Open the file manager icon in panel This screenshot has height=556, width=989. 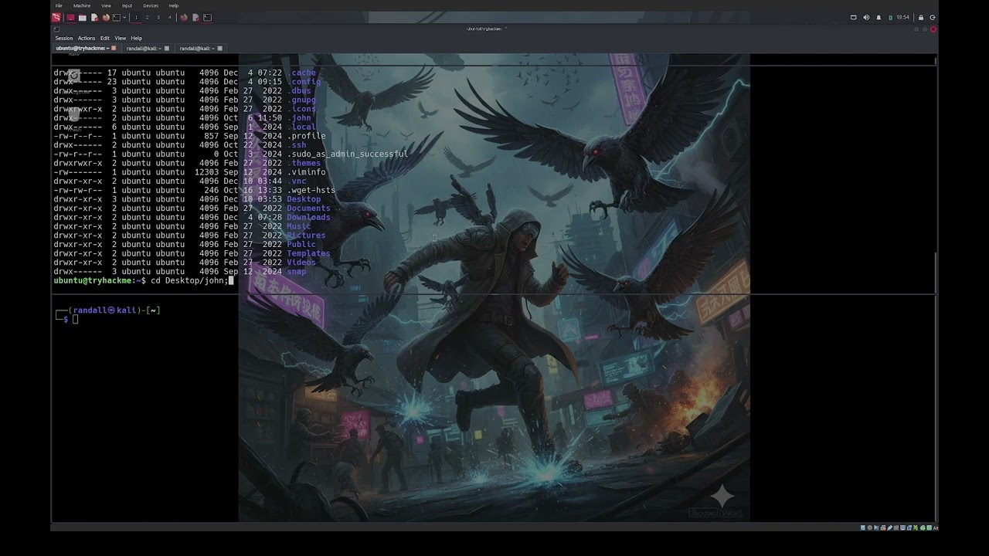(x=83, y=17)
